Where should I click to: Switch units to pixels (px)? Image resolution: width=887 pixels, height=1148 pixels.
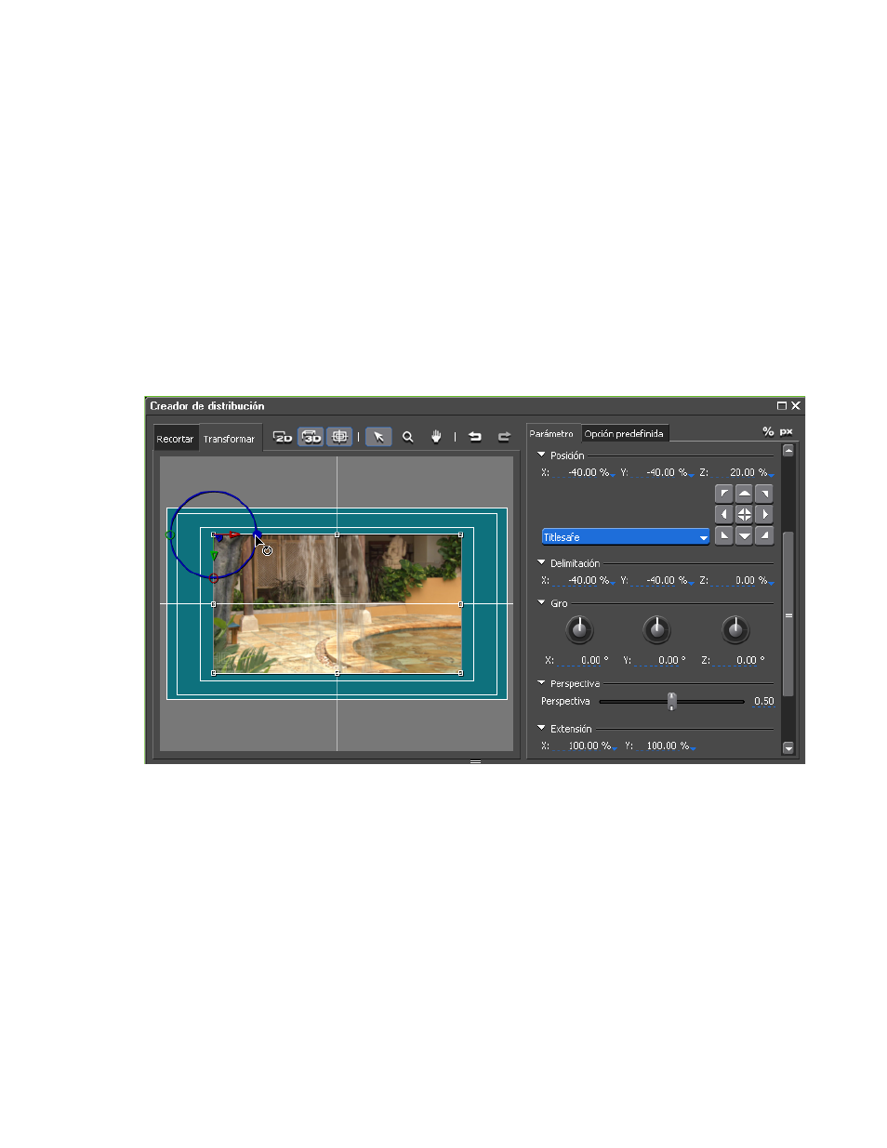[786, 431]
